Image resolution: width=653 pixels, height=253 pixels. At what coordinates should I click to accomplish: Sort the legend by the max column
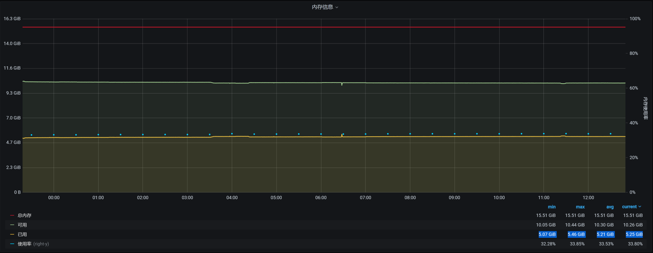(x=580, y=207)
